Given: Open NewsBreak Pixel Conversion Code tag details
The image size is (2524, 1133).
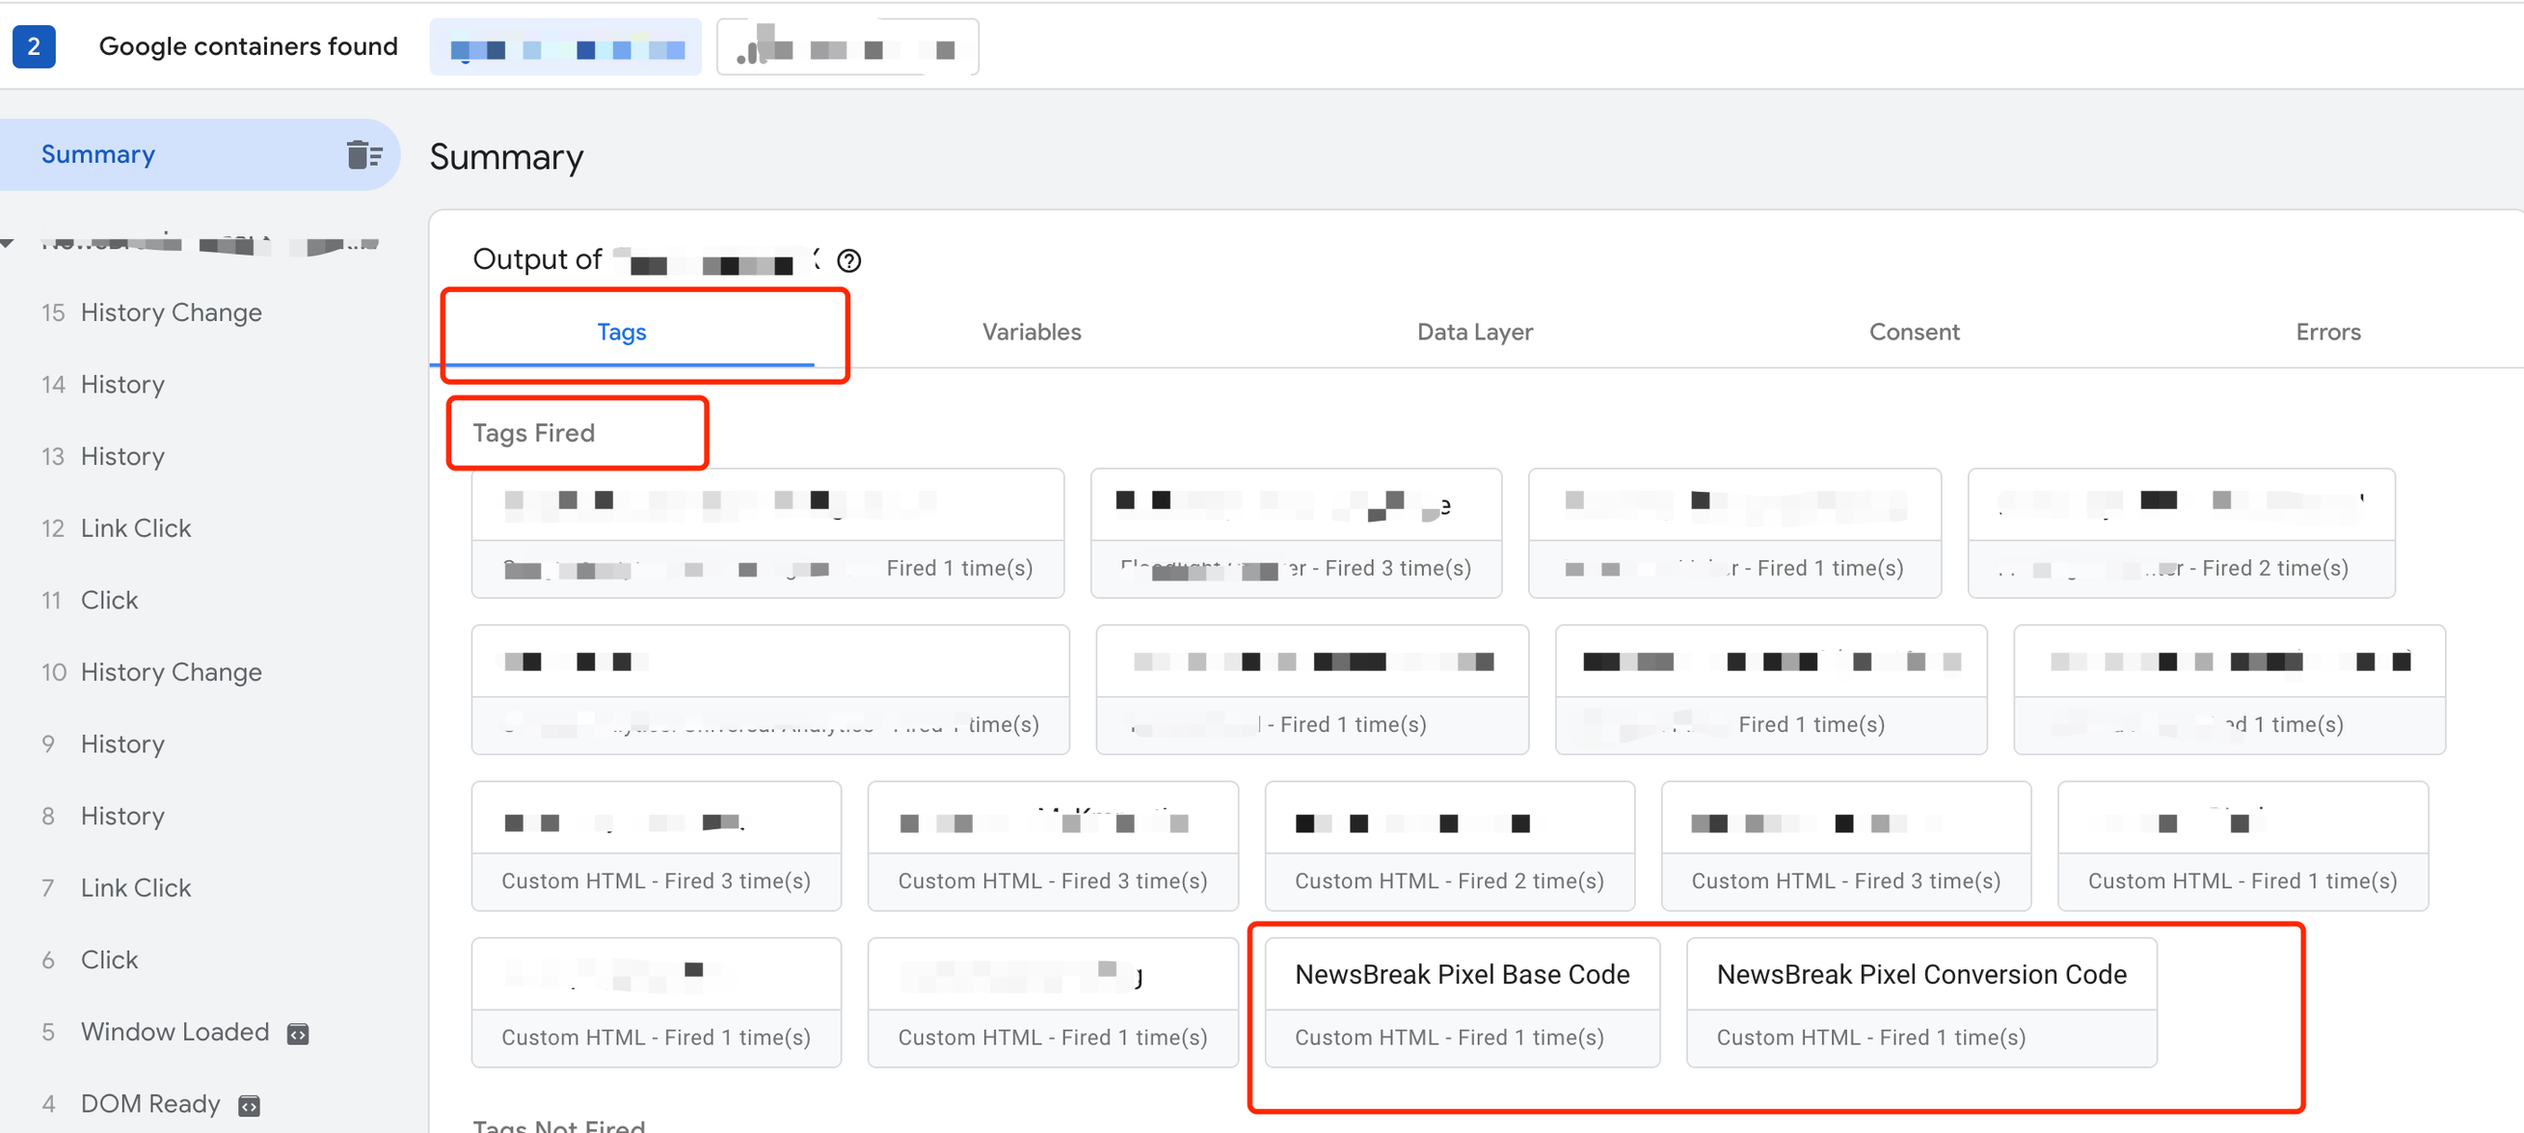Looking at the screenshot, I should (1920, 974).
